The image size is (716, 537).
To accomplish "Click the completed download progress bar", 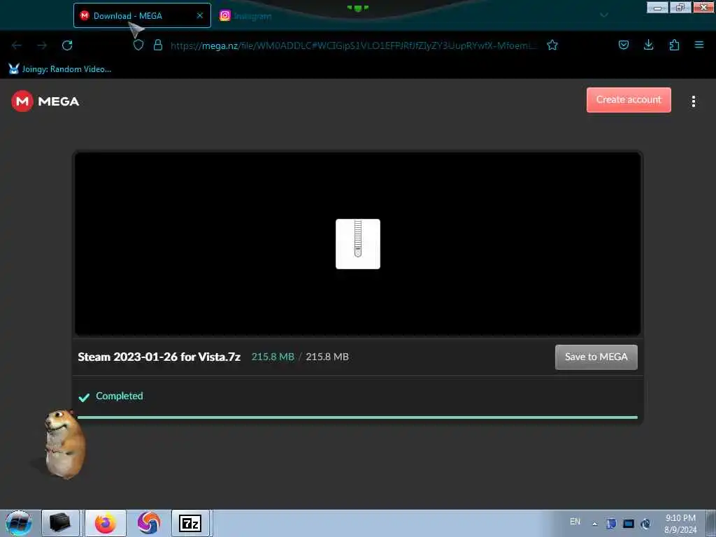I will (x=357, y=417).
